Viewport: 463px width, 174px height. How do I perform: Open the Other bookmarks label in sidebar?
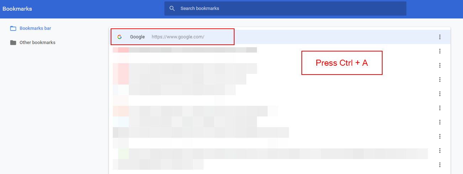point(37,43)
